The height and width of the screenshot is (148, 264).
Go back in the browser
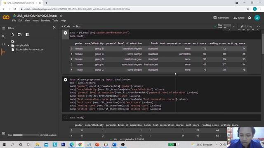point(4,9)
